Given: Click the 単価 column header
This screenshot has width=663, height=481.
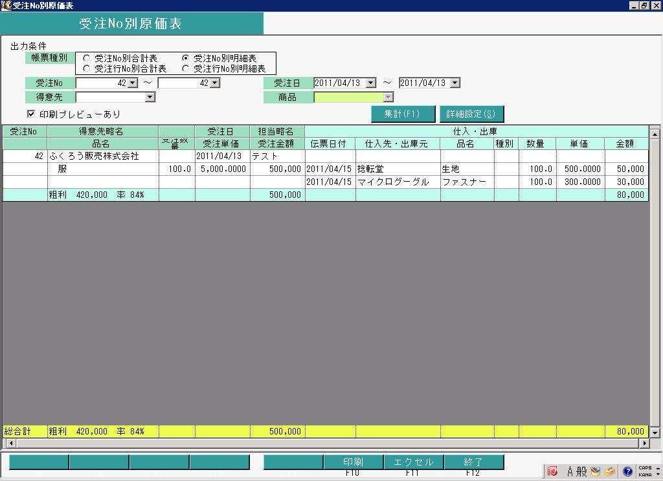Looking at the screenshot, I should pyautogui.click(x=581, y=144).
